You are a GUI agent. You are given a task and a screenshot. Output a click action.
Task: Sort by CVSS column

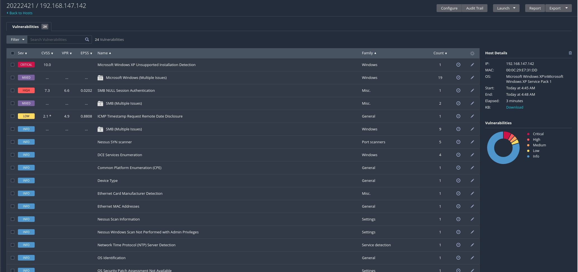(x=47, y=53)
